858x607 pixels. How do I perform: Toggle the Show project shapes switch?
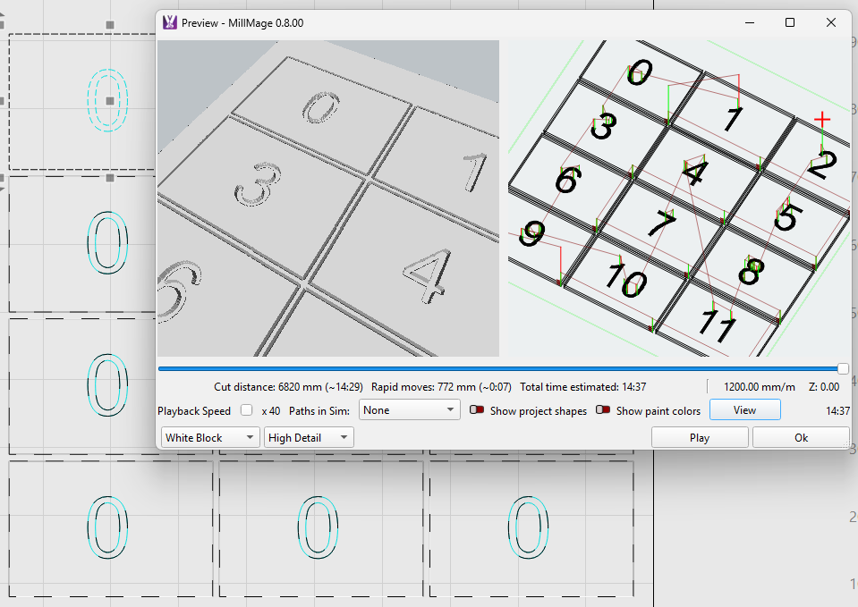(x=477, y=410)
